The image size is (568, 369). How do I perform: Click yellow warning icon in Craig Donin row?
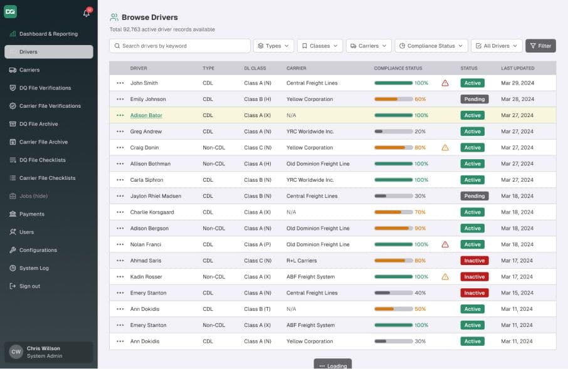445,148
